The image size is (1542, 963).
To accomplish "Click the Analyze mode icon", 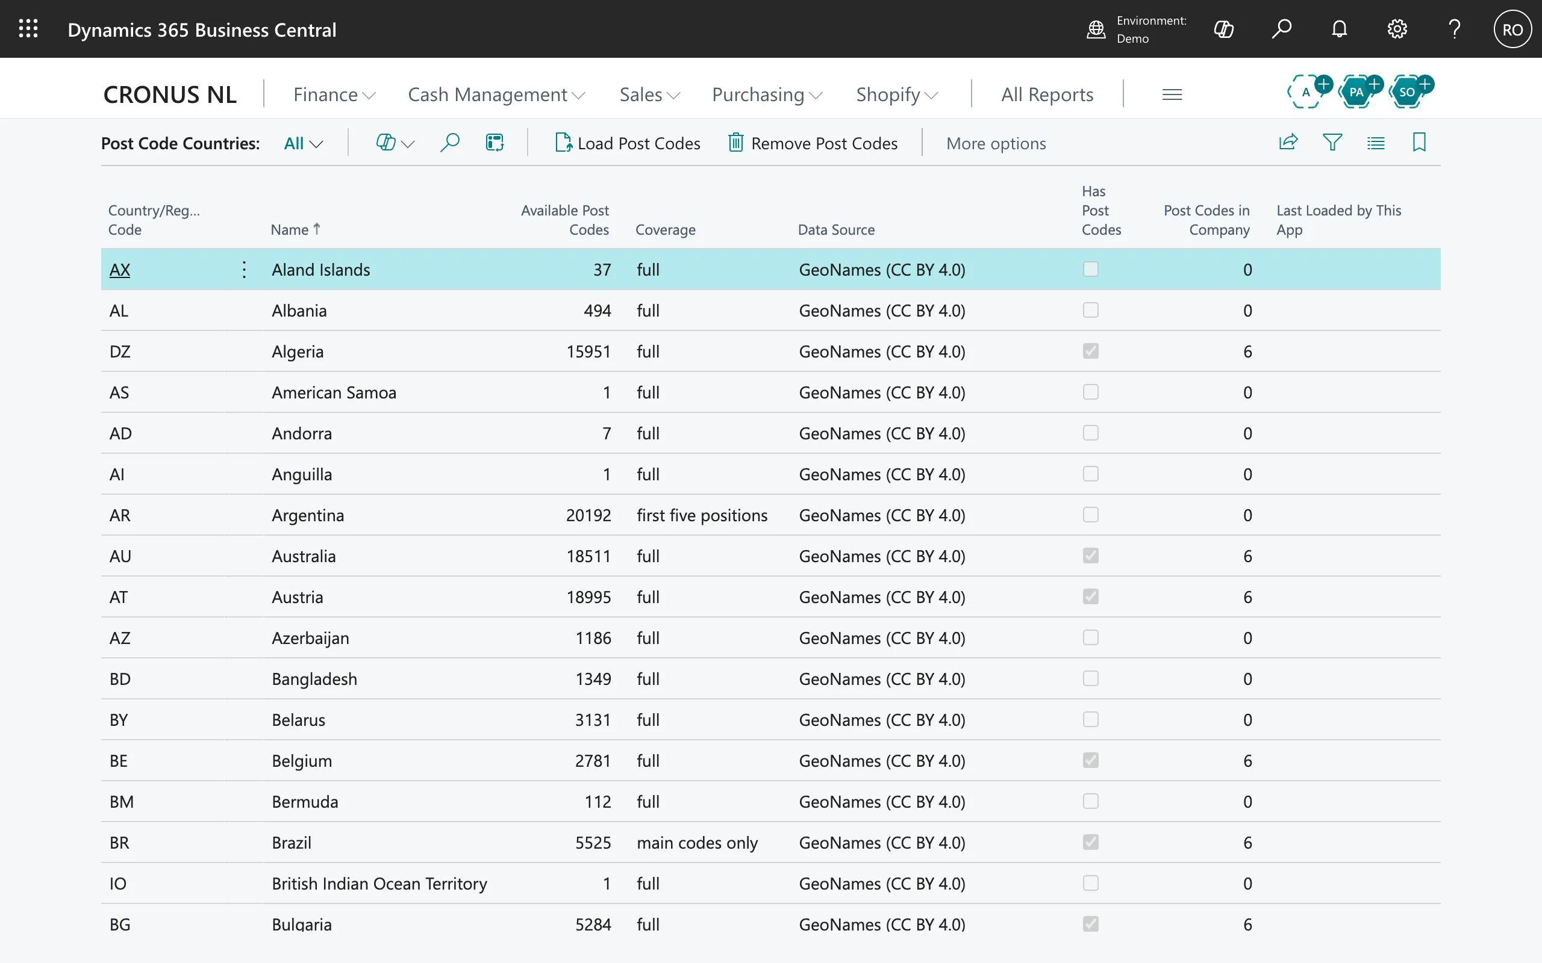I will (495, 143).
